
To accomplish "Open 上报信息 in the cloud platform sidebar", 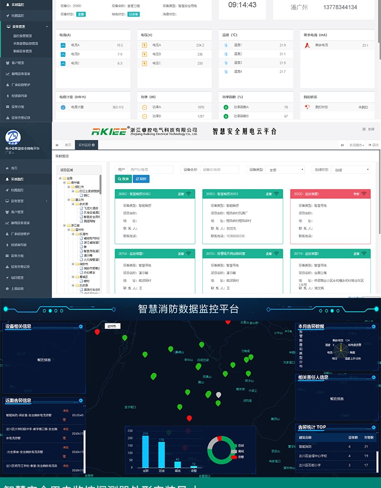I will point(17,289).
